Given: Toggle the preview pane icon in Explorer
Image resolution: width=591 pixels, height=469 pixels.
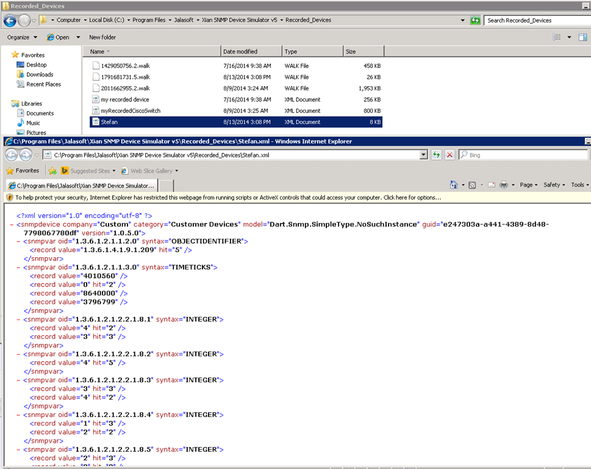Looking at the screenshot, I should click(582, 37).
